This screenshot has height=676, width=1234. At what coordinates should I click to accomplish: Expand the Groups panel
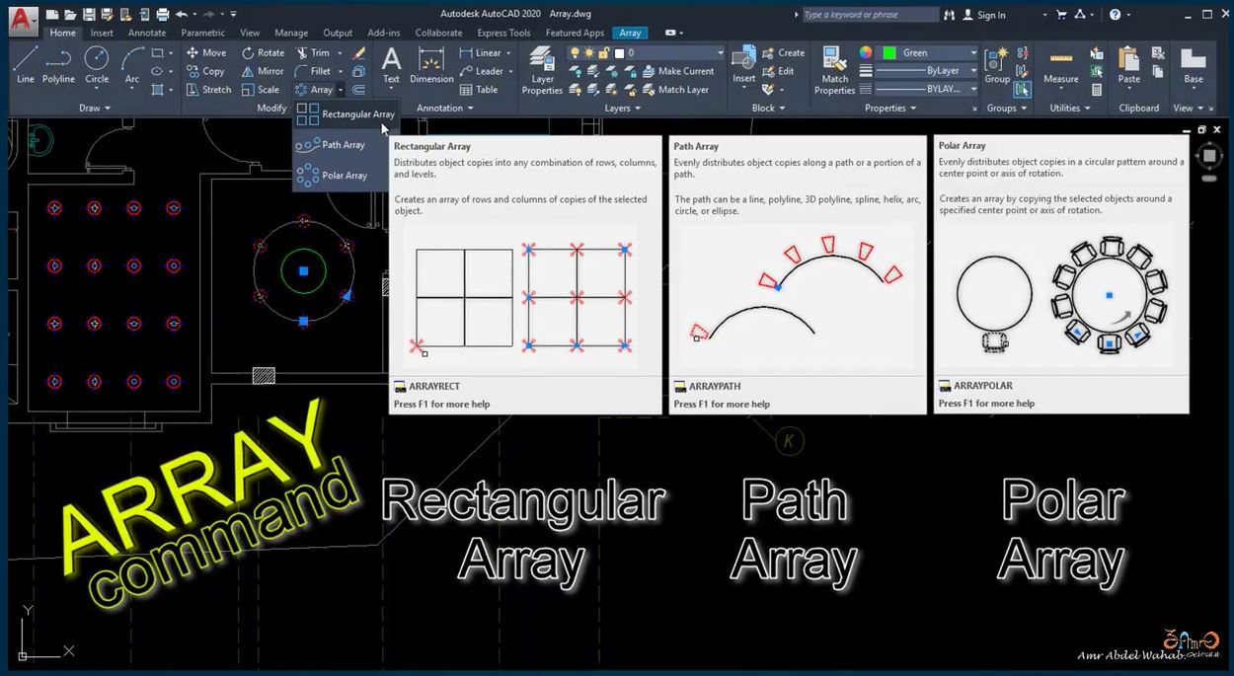(x=1007, y=108)
